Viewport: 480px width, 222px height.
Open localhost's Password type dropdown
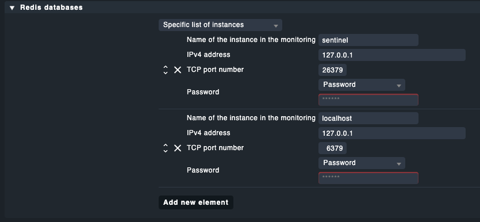click(362, 163)
